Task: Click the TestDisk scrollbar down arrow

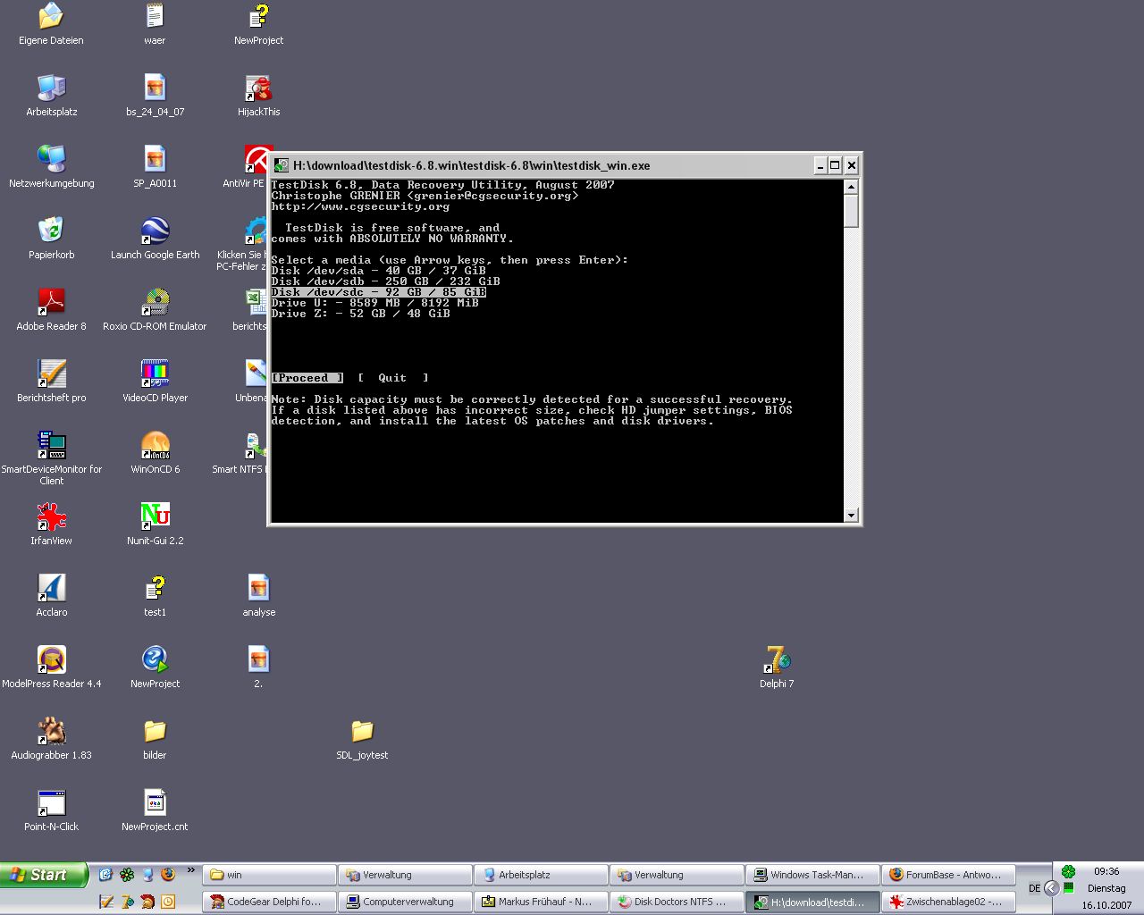Action: (851, 515)
